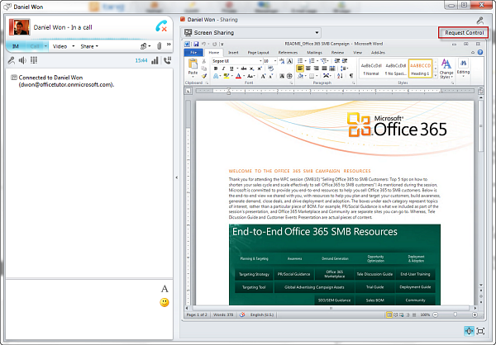This screenshot has height=345, width=496.
Task: Switch sharing stage to full screen view
Action: [x=480, y=331]
